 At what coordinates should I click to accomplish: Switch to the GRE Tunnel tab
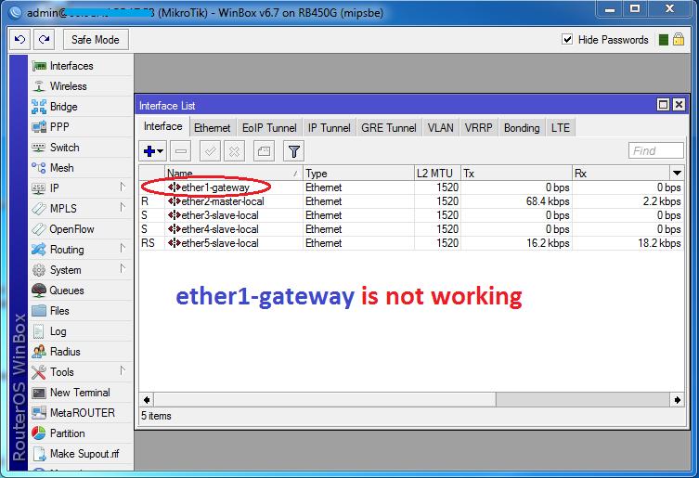[x=389, y=128]
